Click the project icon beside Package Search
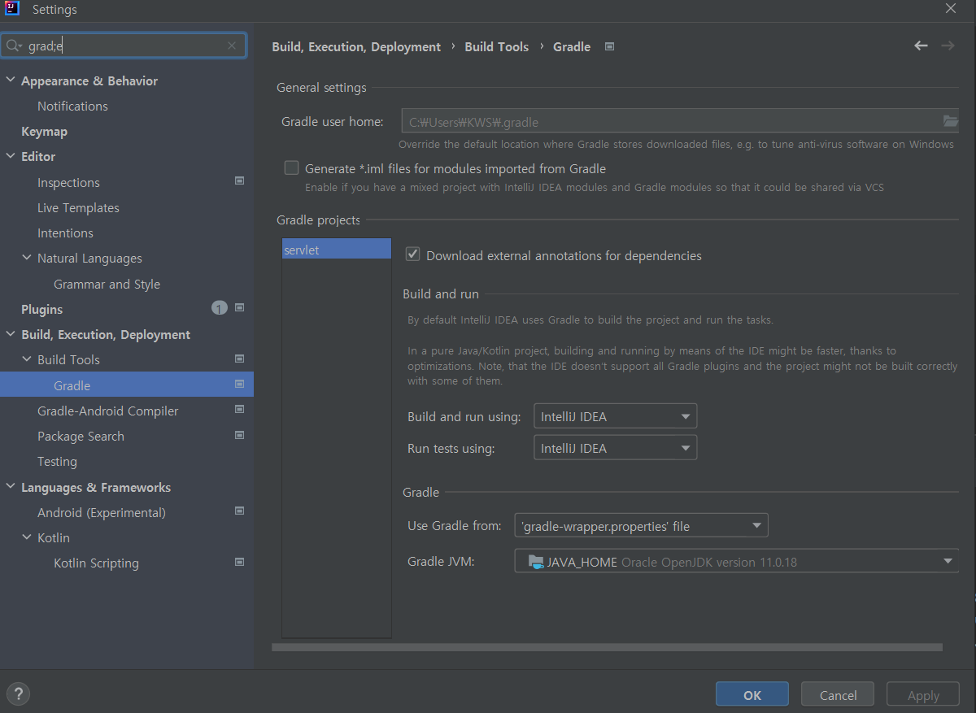 click(239, 435)
